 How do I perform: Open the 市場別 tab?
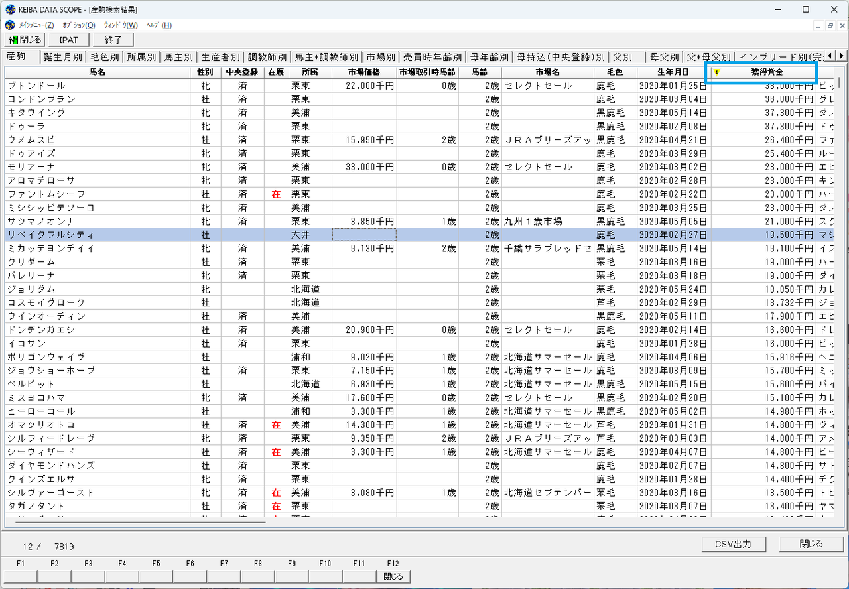pos(381,57)
